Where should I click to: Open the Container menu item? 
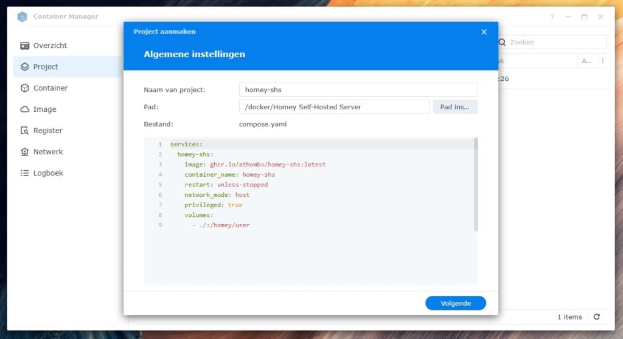coord(50,88)
